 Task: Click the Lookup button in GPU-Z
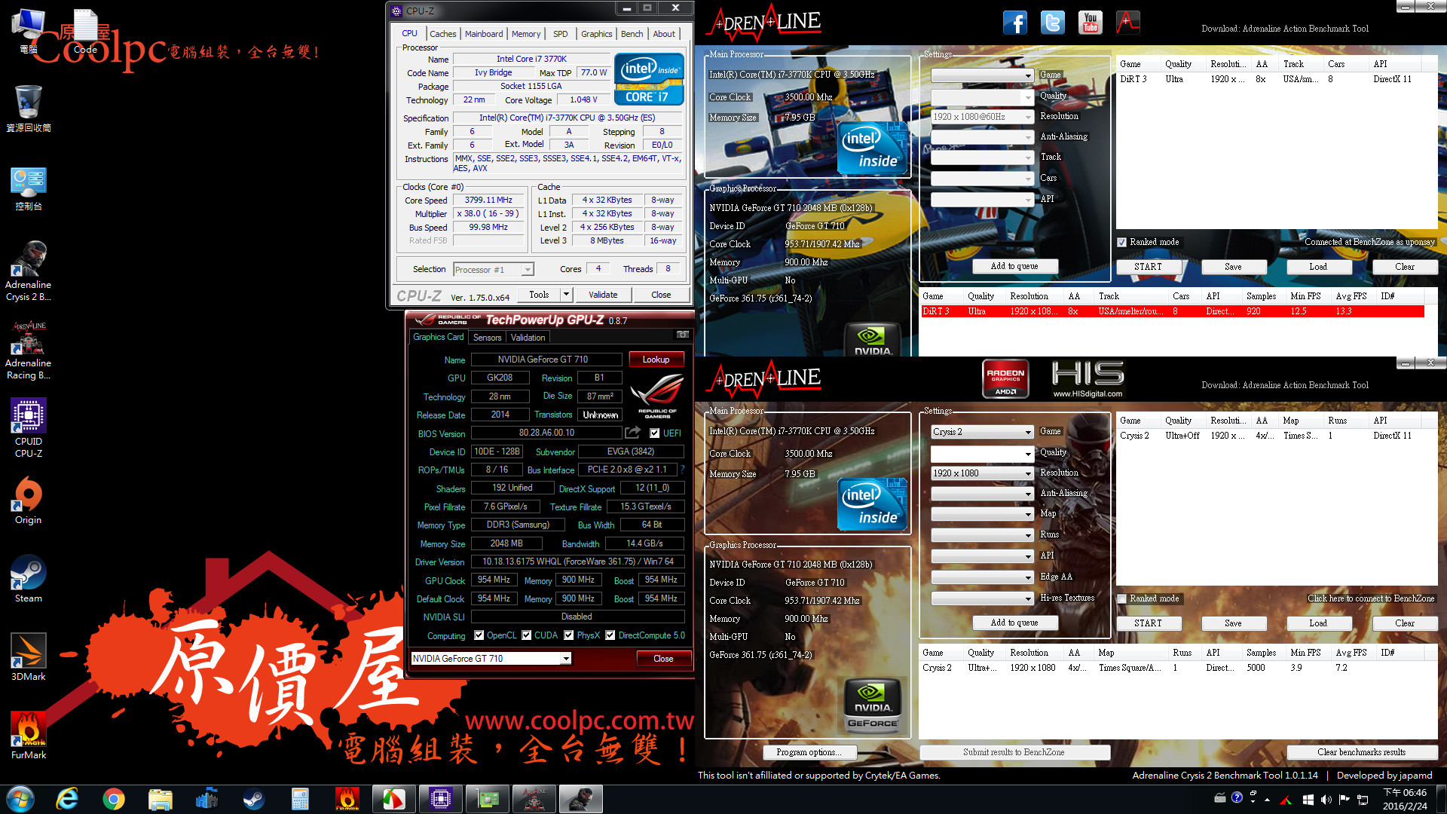[x=656, y=360]
